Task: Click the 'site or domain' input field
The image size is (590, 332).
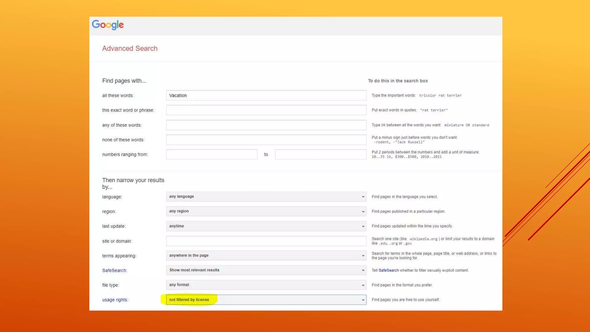Action: coord(266,241)
